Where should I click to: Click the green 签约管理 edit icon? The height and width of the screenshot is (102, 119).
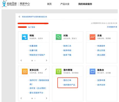(59, 71)
